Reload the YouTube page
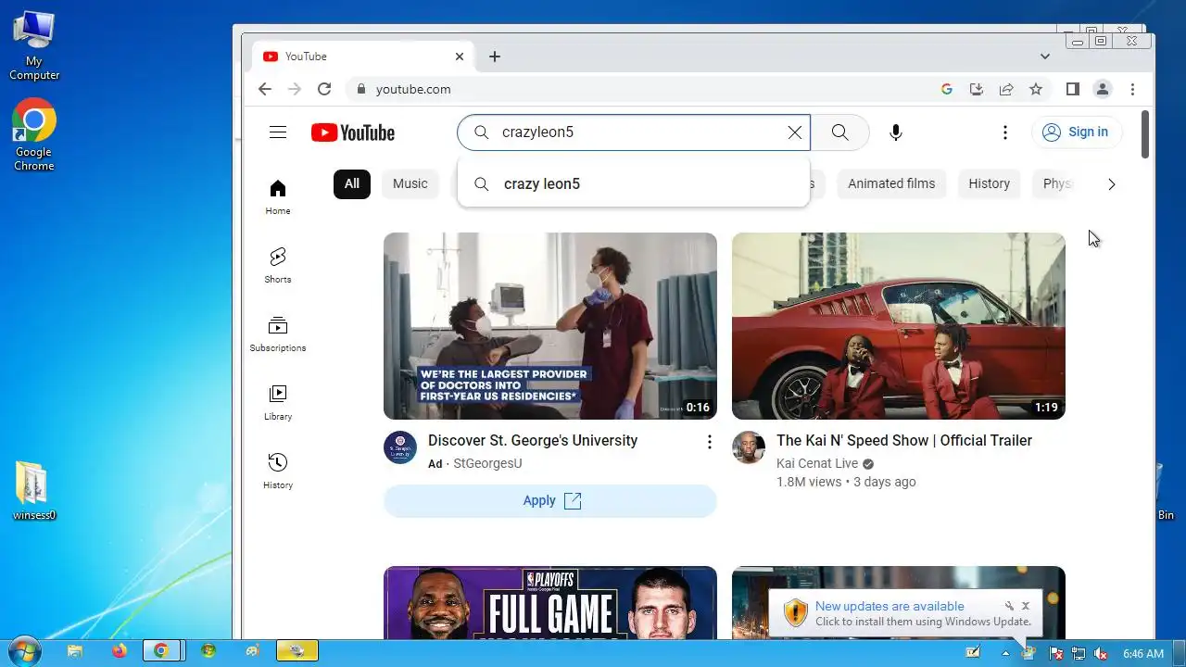Screen dimensions: 1186x667 pos(324,89)
